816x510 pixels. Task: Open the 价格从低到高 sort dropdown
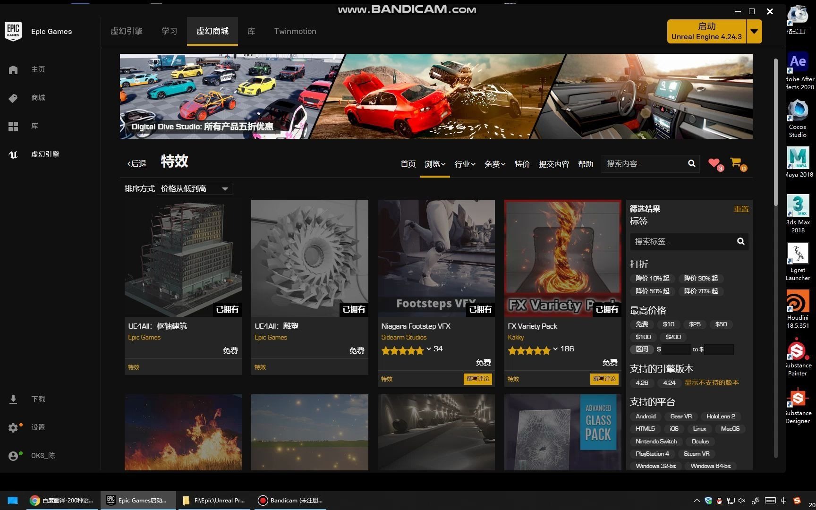coord(194,188)
